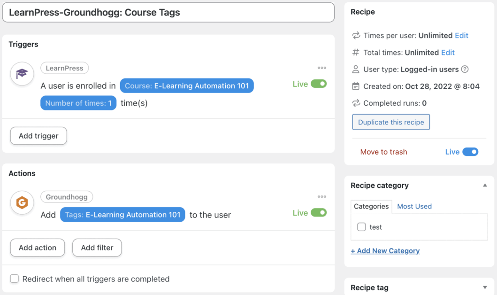Screen dimensions: 497x295
Task: Click the Times per user loop icon
Action: click(356, 35)
